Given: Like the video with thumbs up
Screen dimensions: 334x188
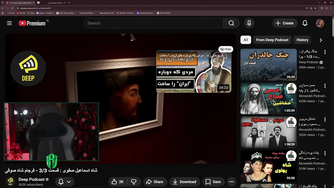Looking at the screenshot, I should (x=118, y=182).
